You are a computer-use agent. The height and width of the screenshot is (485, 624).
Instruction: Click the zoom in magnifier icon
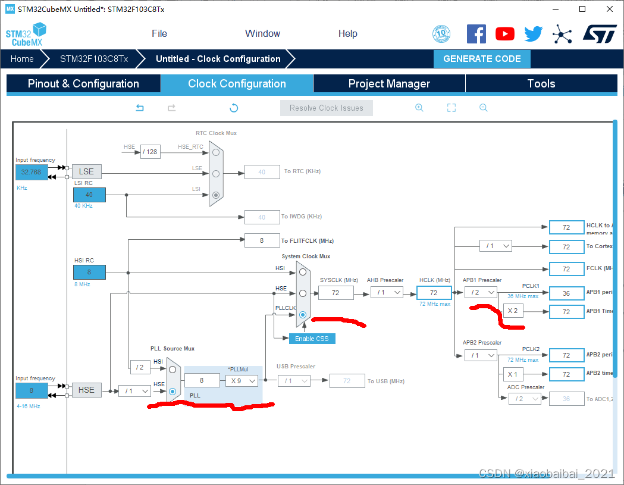coord(419,108)
